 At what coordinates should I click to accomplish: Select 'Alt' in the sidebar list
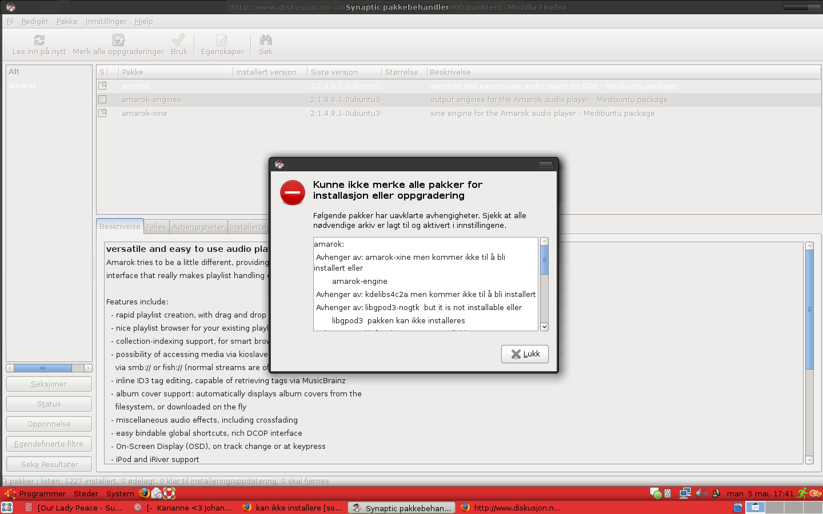(x=49, y=72)
